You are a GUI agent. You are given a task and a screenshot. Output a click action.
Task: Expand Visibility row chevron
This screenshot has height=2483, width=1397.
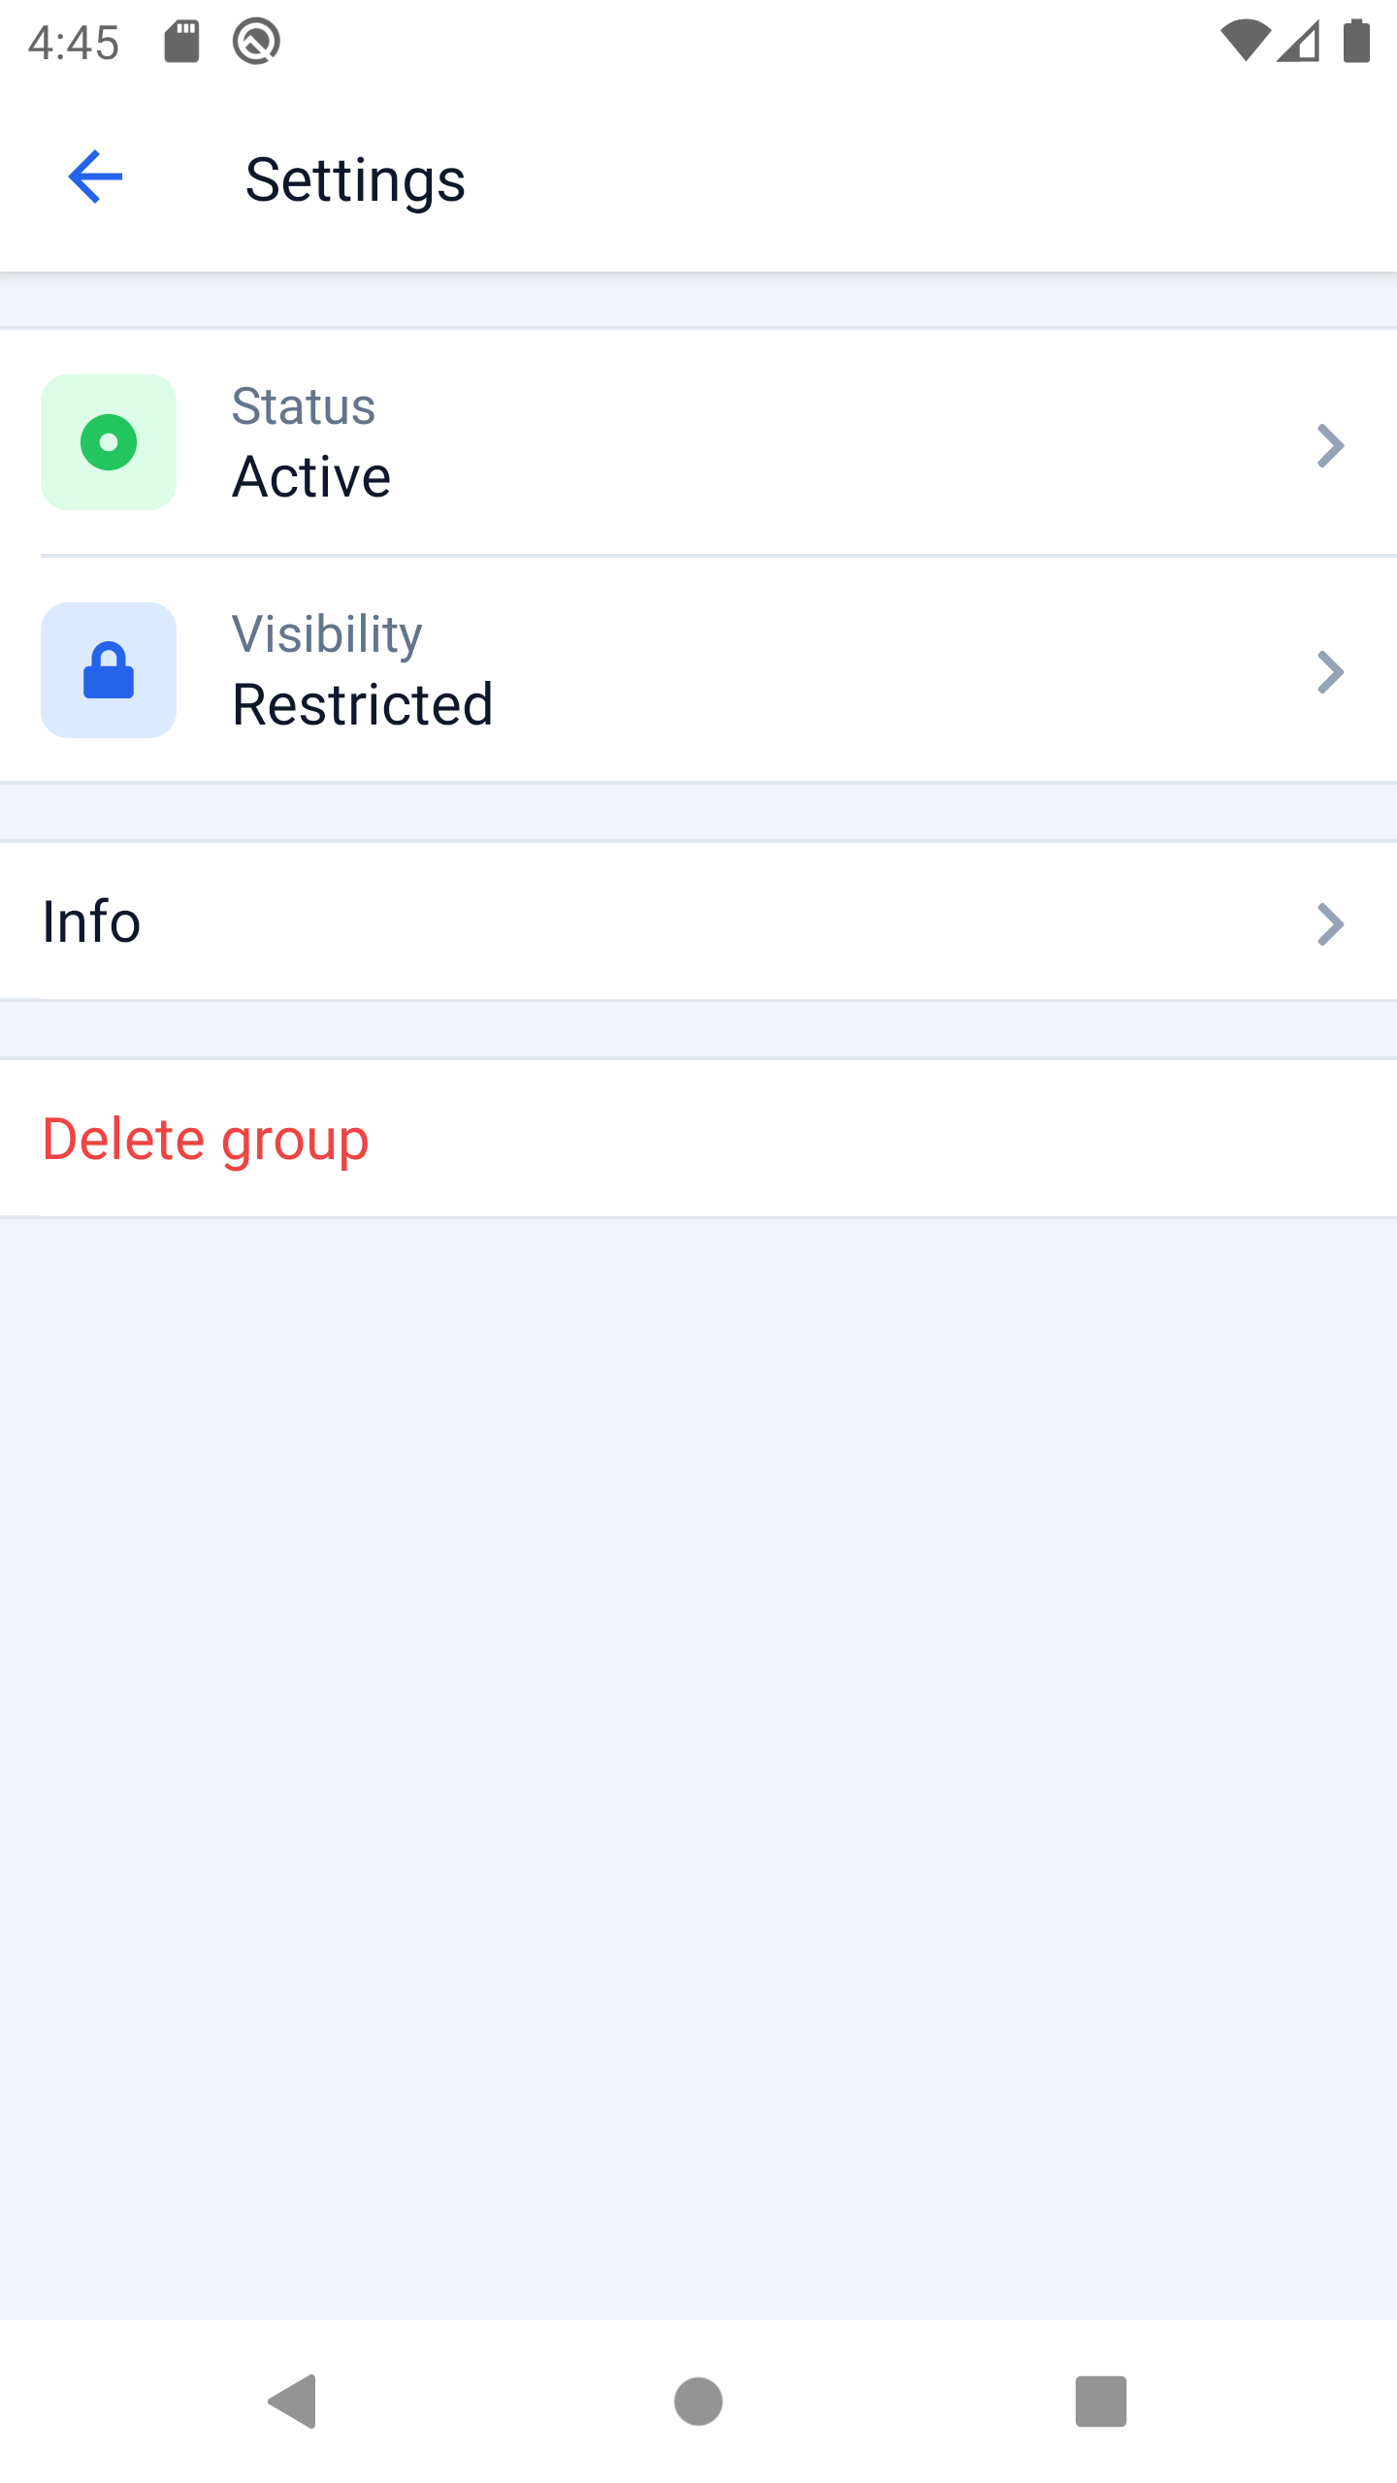(x=1331, y=672)
